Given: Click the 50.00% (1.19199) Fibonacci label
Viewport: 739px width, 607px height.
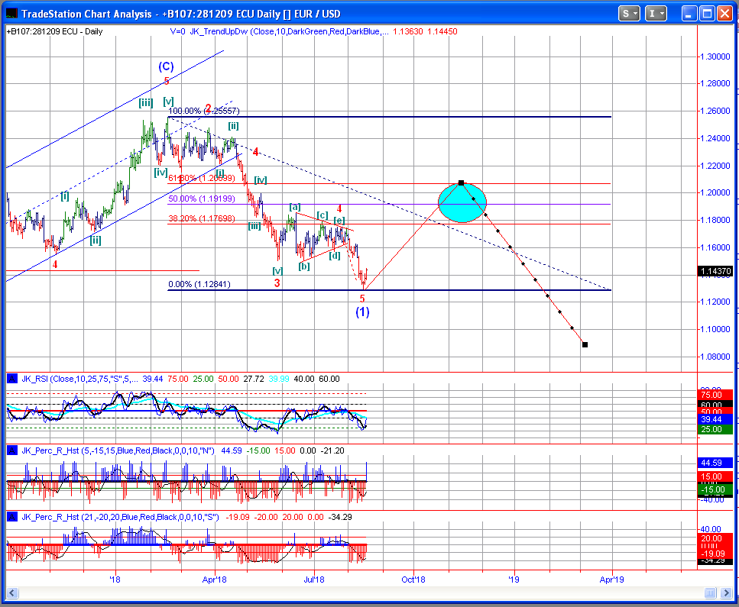Looking at the screenshot, I should pyautogui.click(x=201, y=199).
